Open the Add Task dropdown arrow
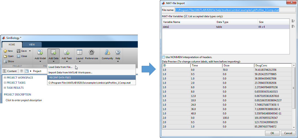 [67, 61]
